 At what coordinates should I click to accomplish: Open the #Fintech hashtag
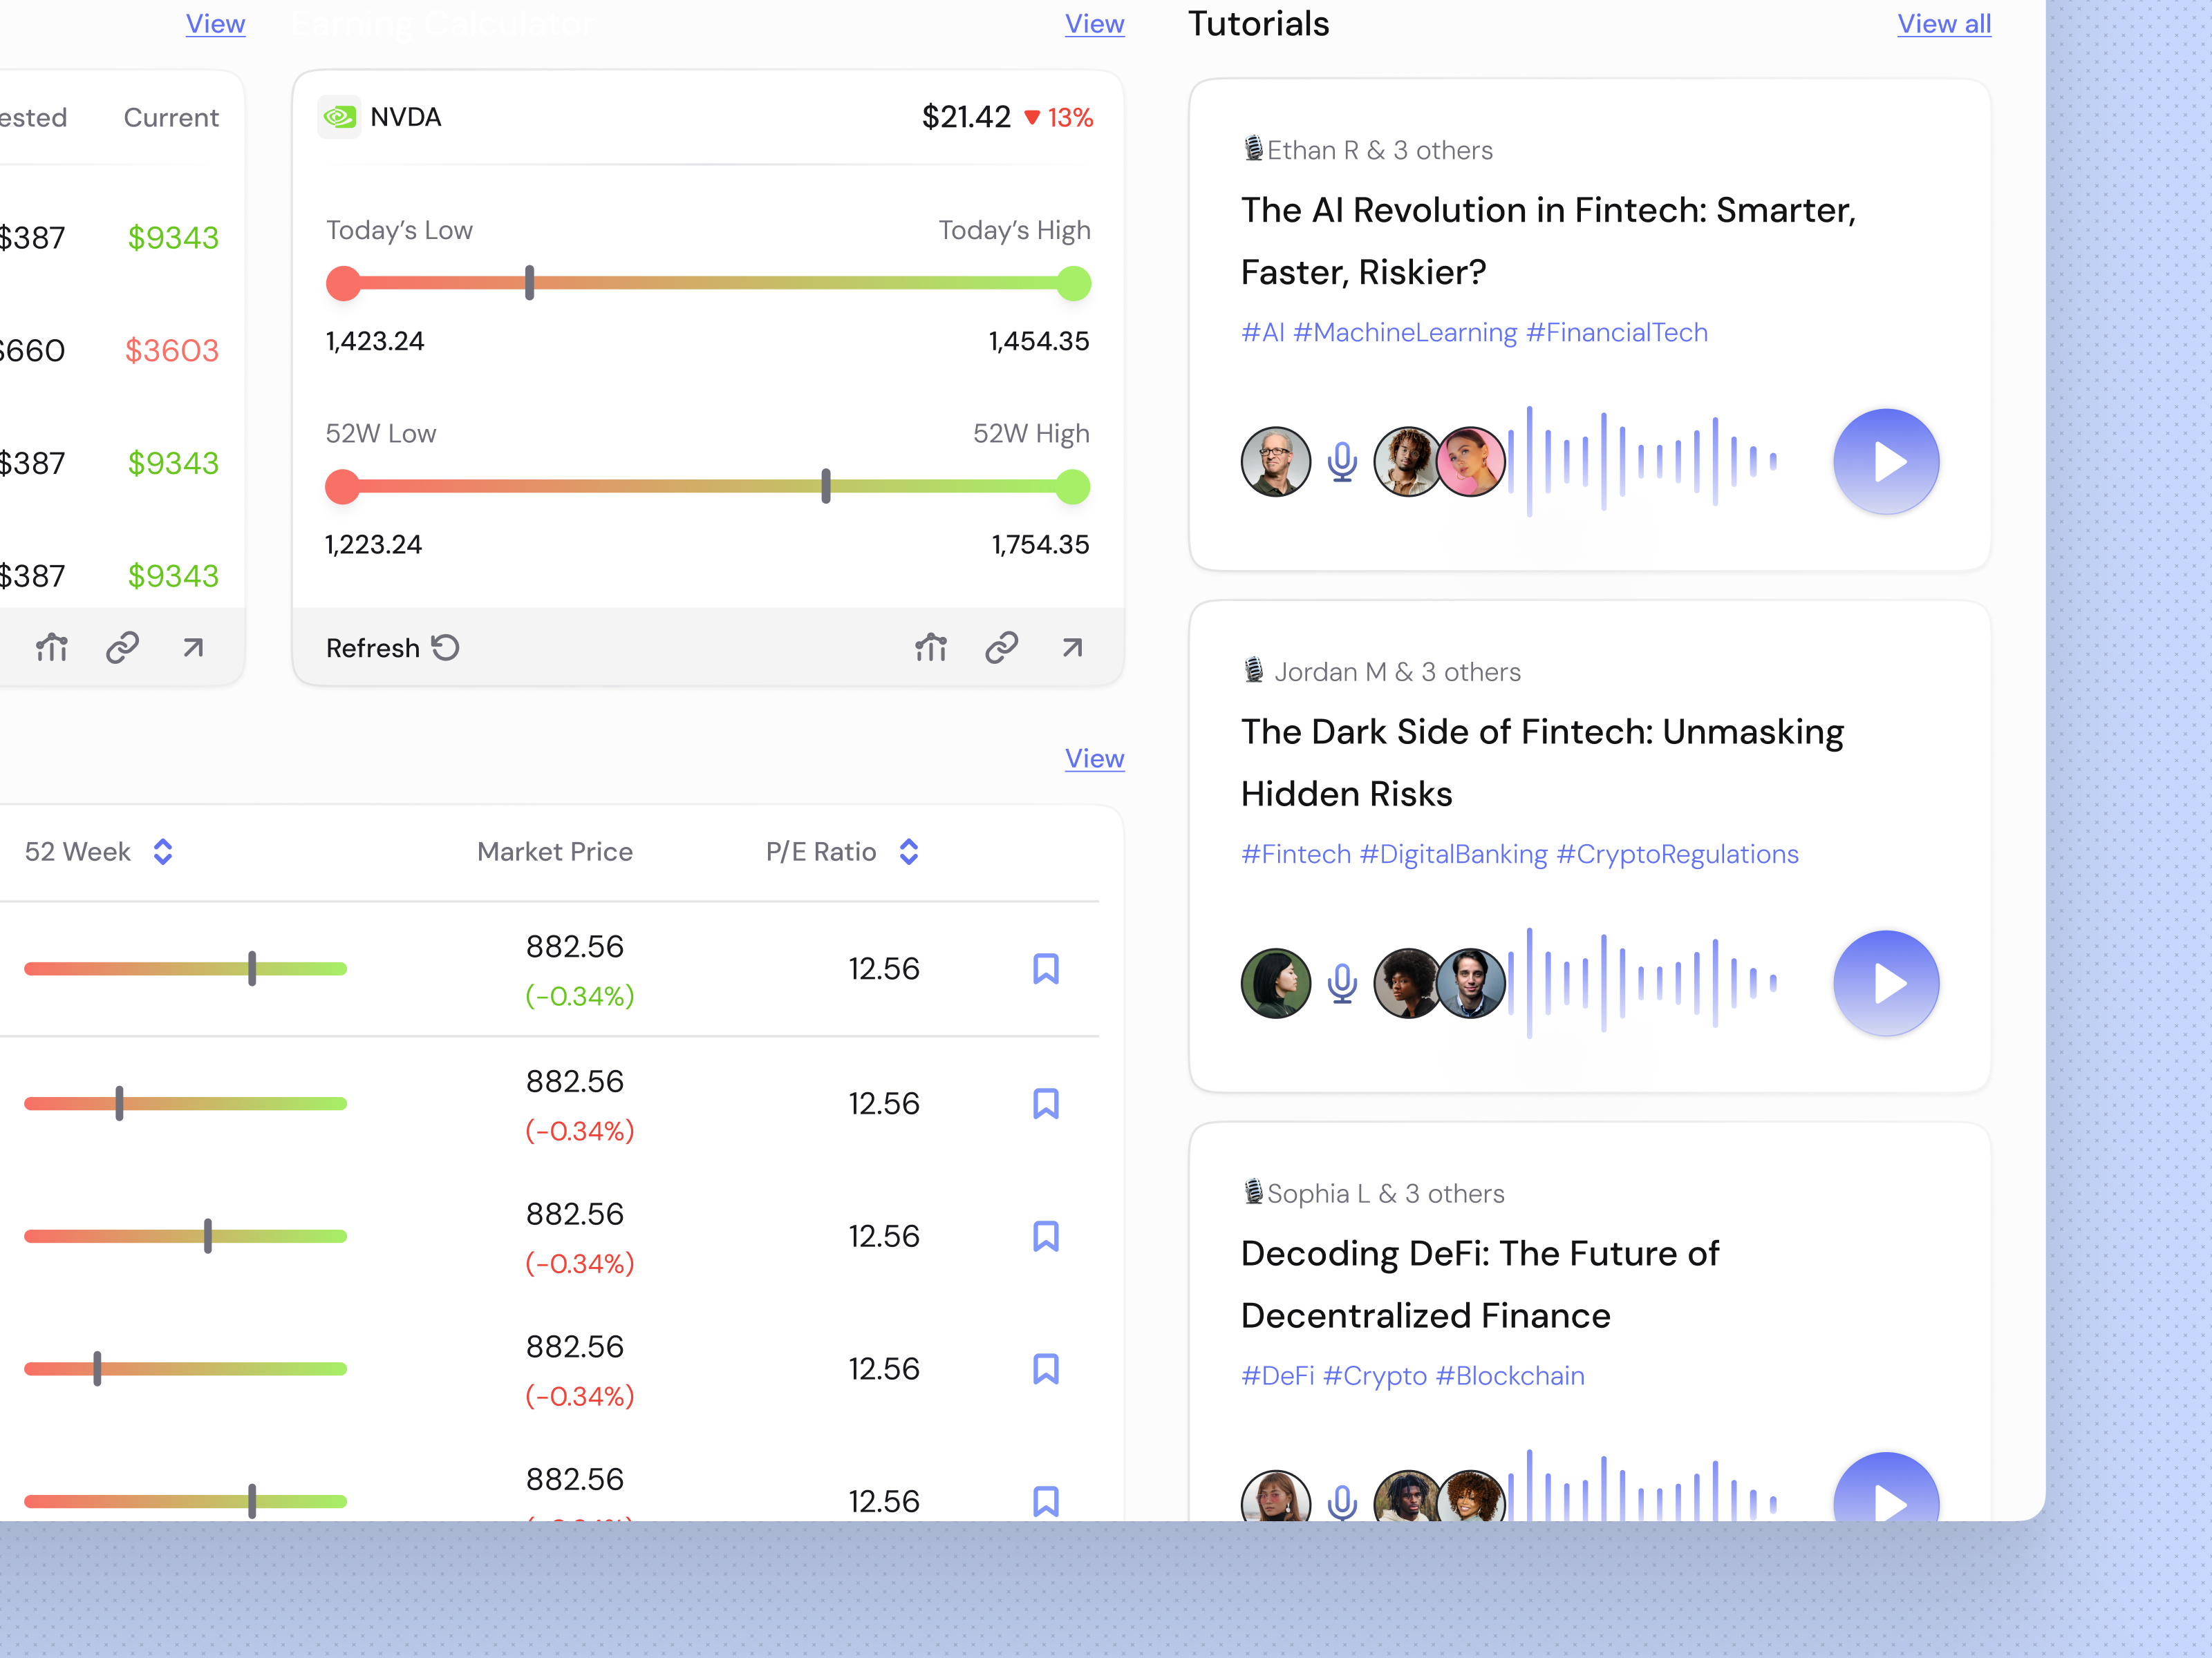coord(1294,853)
